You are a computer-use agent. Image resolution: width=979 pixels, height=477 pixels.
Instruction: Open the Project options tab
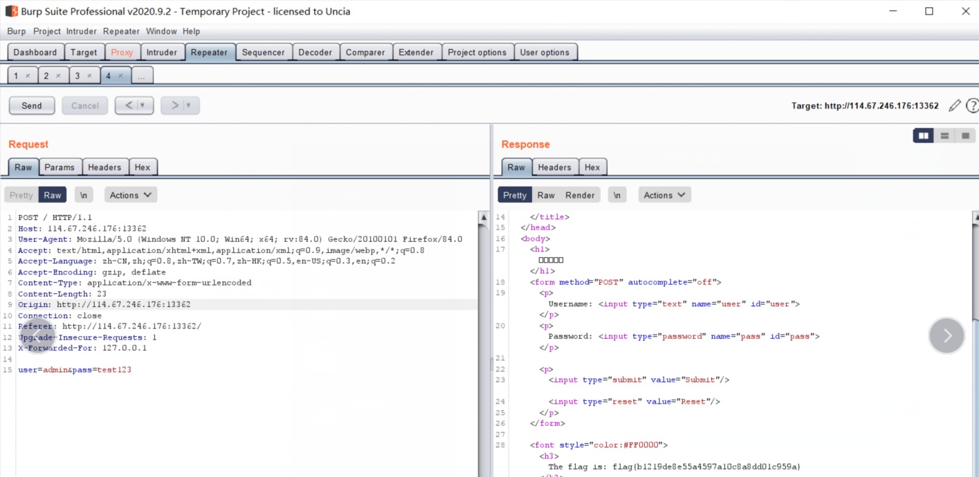[x=477, y=52]
